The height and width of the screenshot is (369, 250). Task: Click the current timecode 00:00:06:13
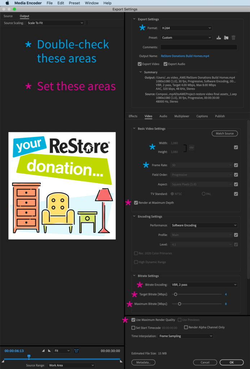14,351
